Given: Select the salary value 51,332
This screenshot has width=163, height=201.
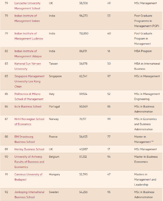Looking at the screenshot, I should (x=83, y=157).
